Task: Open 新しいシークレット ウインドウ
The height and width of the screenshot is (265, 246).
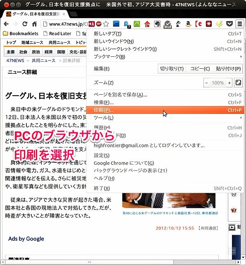Action: point(165,49)
